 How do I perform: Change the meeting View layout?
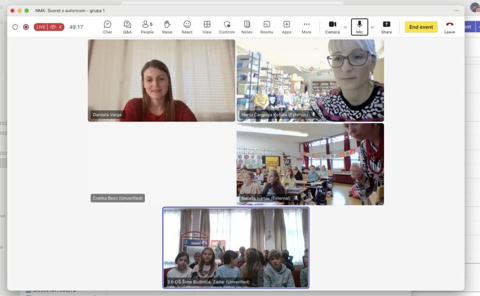(207, 27)
